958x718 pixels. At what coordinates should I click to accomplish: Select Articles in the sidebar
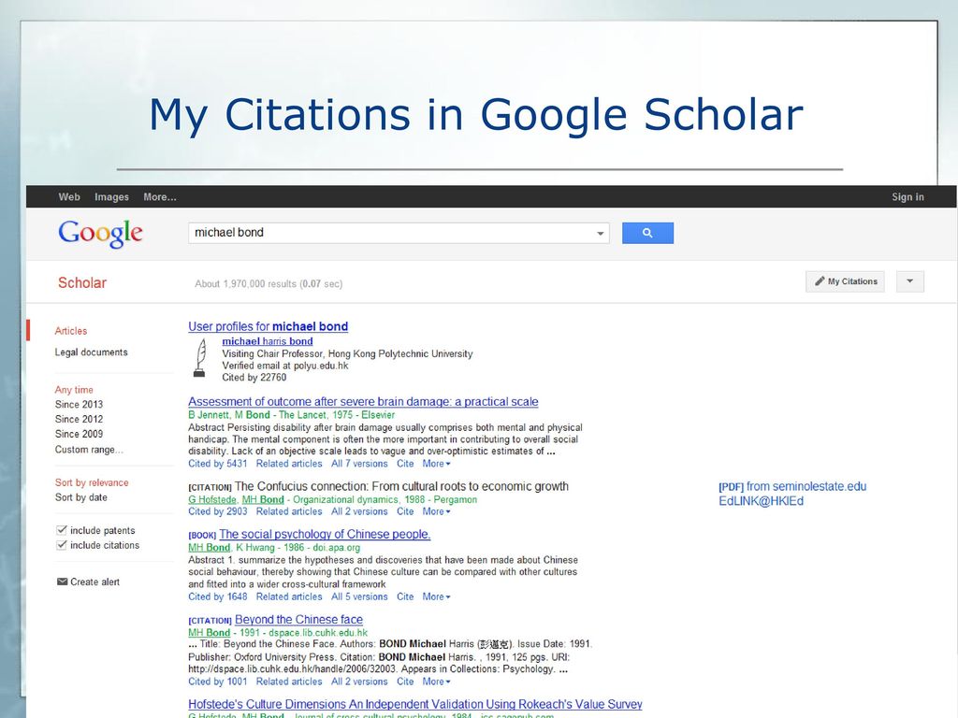coord(71,331)
